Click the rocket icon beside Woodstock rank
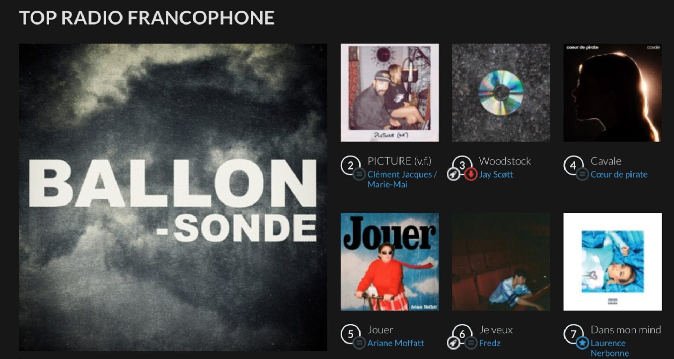This screenshot has width=674, height=359. tap(453, 174)
